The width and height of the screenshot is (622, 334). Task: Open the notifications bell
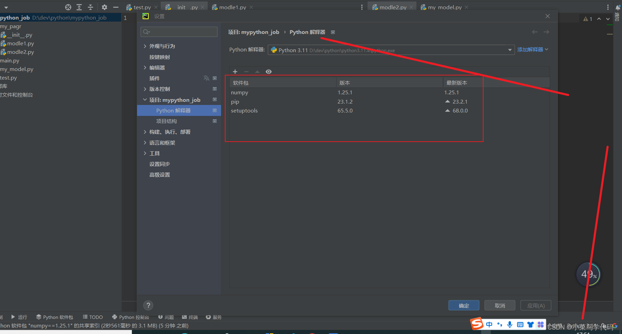tap(618, 8)
